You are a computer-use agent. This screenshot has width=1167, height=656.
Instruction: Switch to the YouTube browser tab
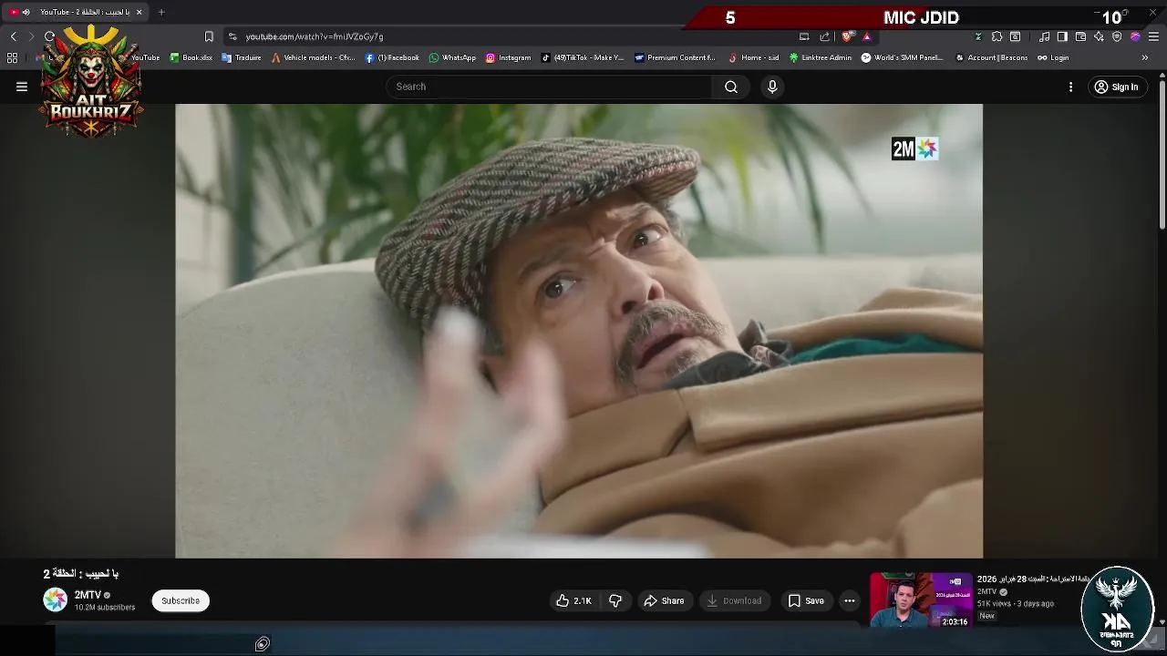[77, 12]
